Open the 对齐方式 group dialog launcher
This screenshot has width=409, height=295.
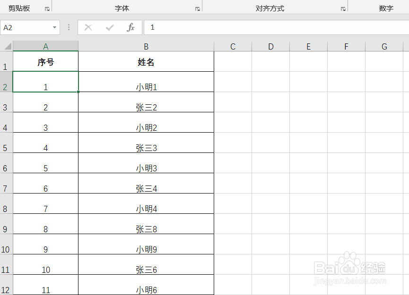343,8
